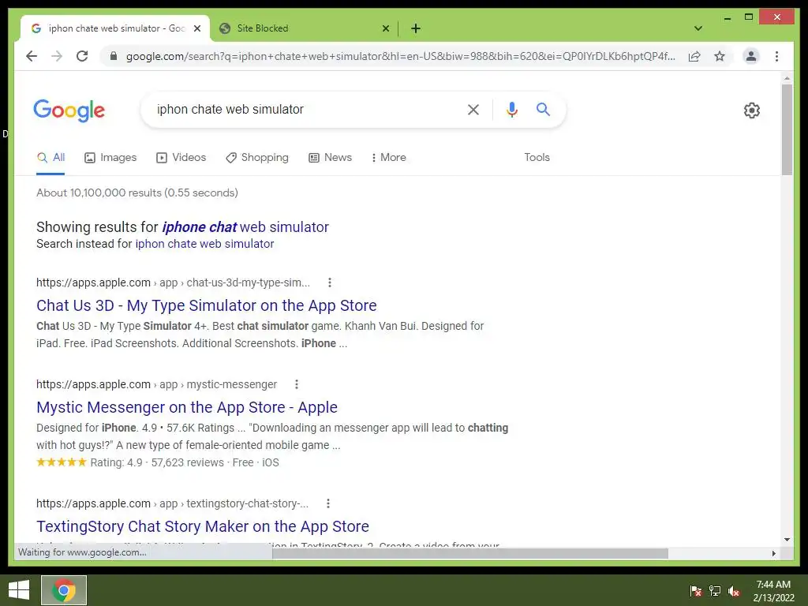Expand the More search categories
Image resolution: width=808 pixels, height=606 pixels.
[388, 158]
